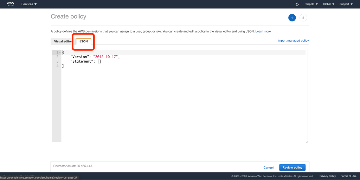Screen dimensions: 360x180
Task: Select the step 1 circle indicator
Action: (292, 18)
